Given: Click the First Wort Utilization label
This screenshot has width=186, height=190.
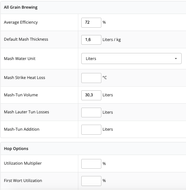Looking at the screenshot, I should [23, 181].
